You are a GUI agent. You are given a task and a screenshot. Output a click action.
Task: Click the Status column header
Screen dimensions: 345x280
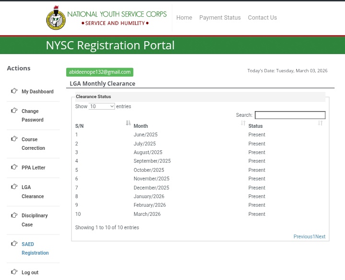point(255,126)
